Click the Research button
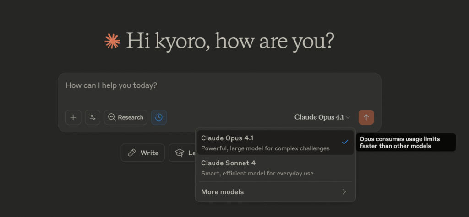Image resolution: width=469 pixels, height=217 pixels. click(x=125, y=117)
